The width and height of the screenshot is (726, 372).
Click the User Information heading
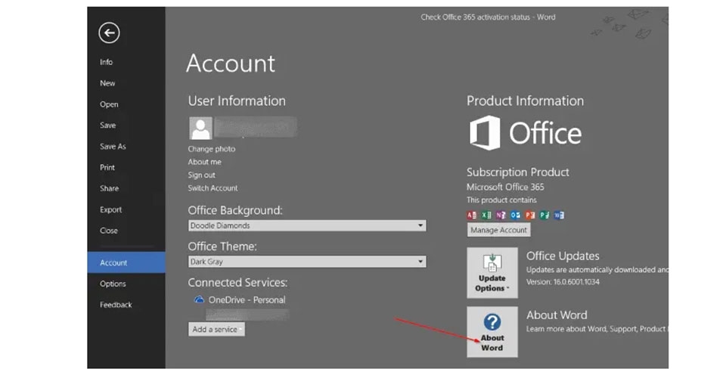tap(237, 101)
